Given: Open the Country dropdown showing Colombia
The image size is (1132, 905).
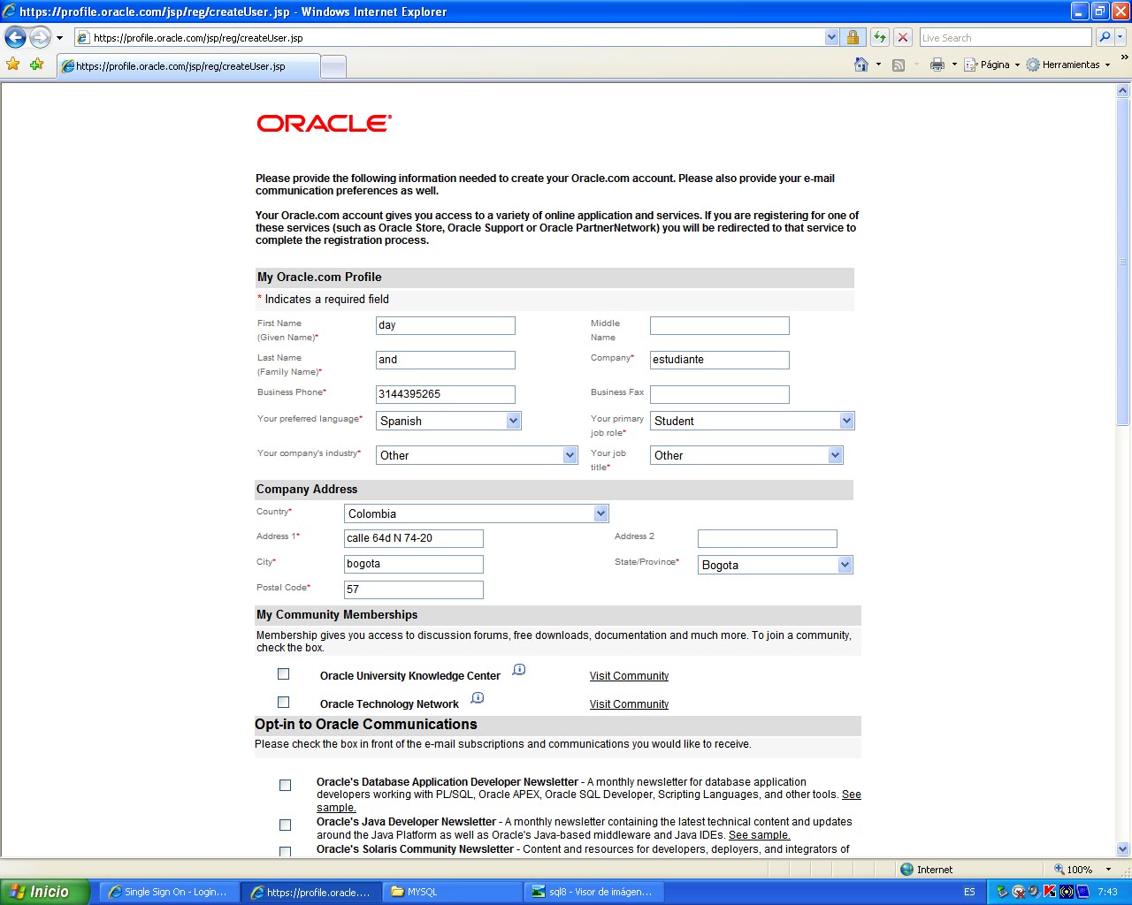Looking at the screenshot, I should [476, 513].
